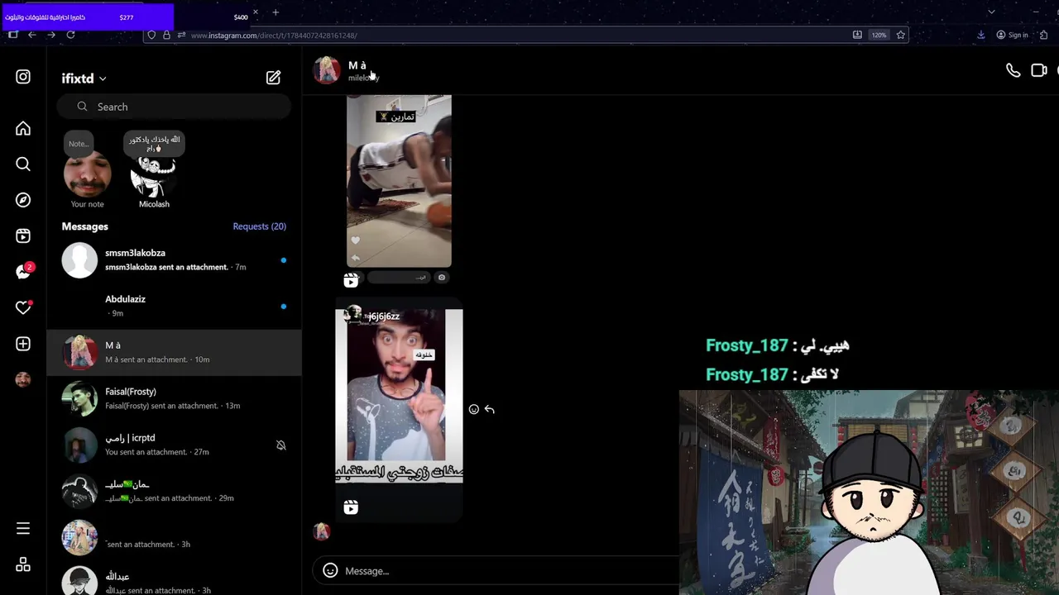Open the Explore compass icon
Image resolution: width=1059 pixels, height=595 pixels.
pyautogui.click(x=23, y=200)
